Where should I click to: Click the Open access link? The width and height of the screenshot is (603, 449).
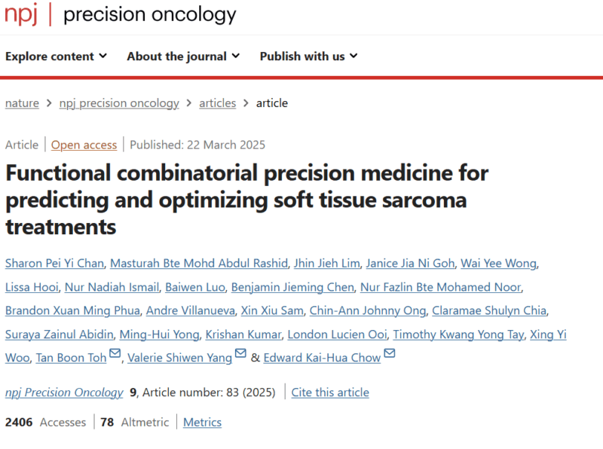(84, 145)
